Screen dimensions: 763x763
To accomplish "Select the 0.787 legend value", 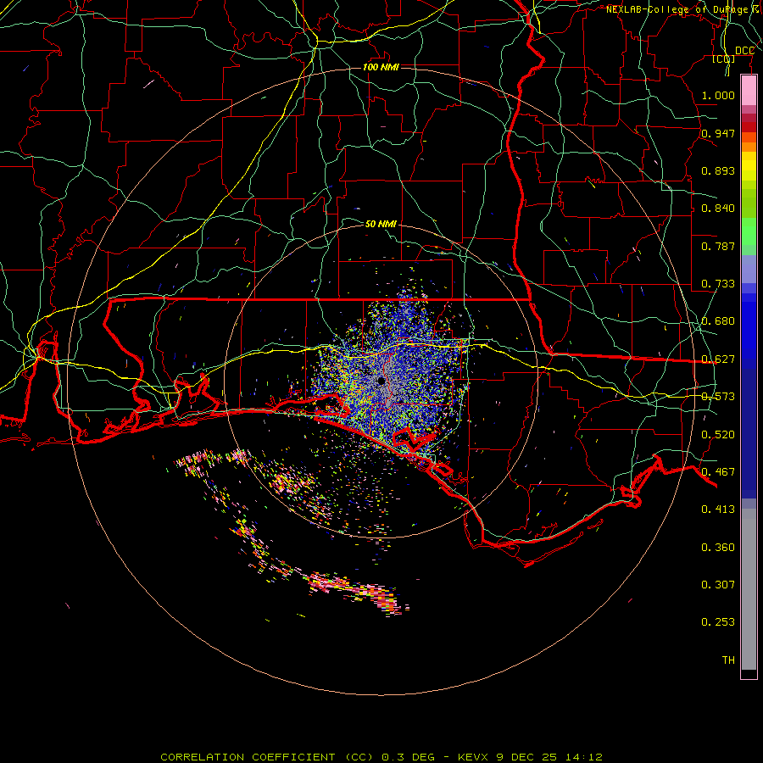I will [x=718, y=246].
